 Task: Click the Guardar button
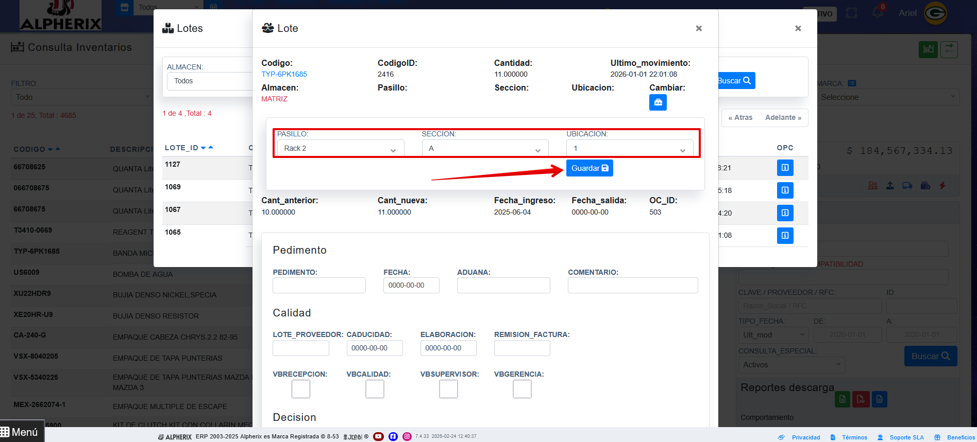589,168
